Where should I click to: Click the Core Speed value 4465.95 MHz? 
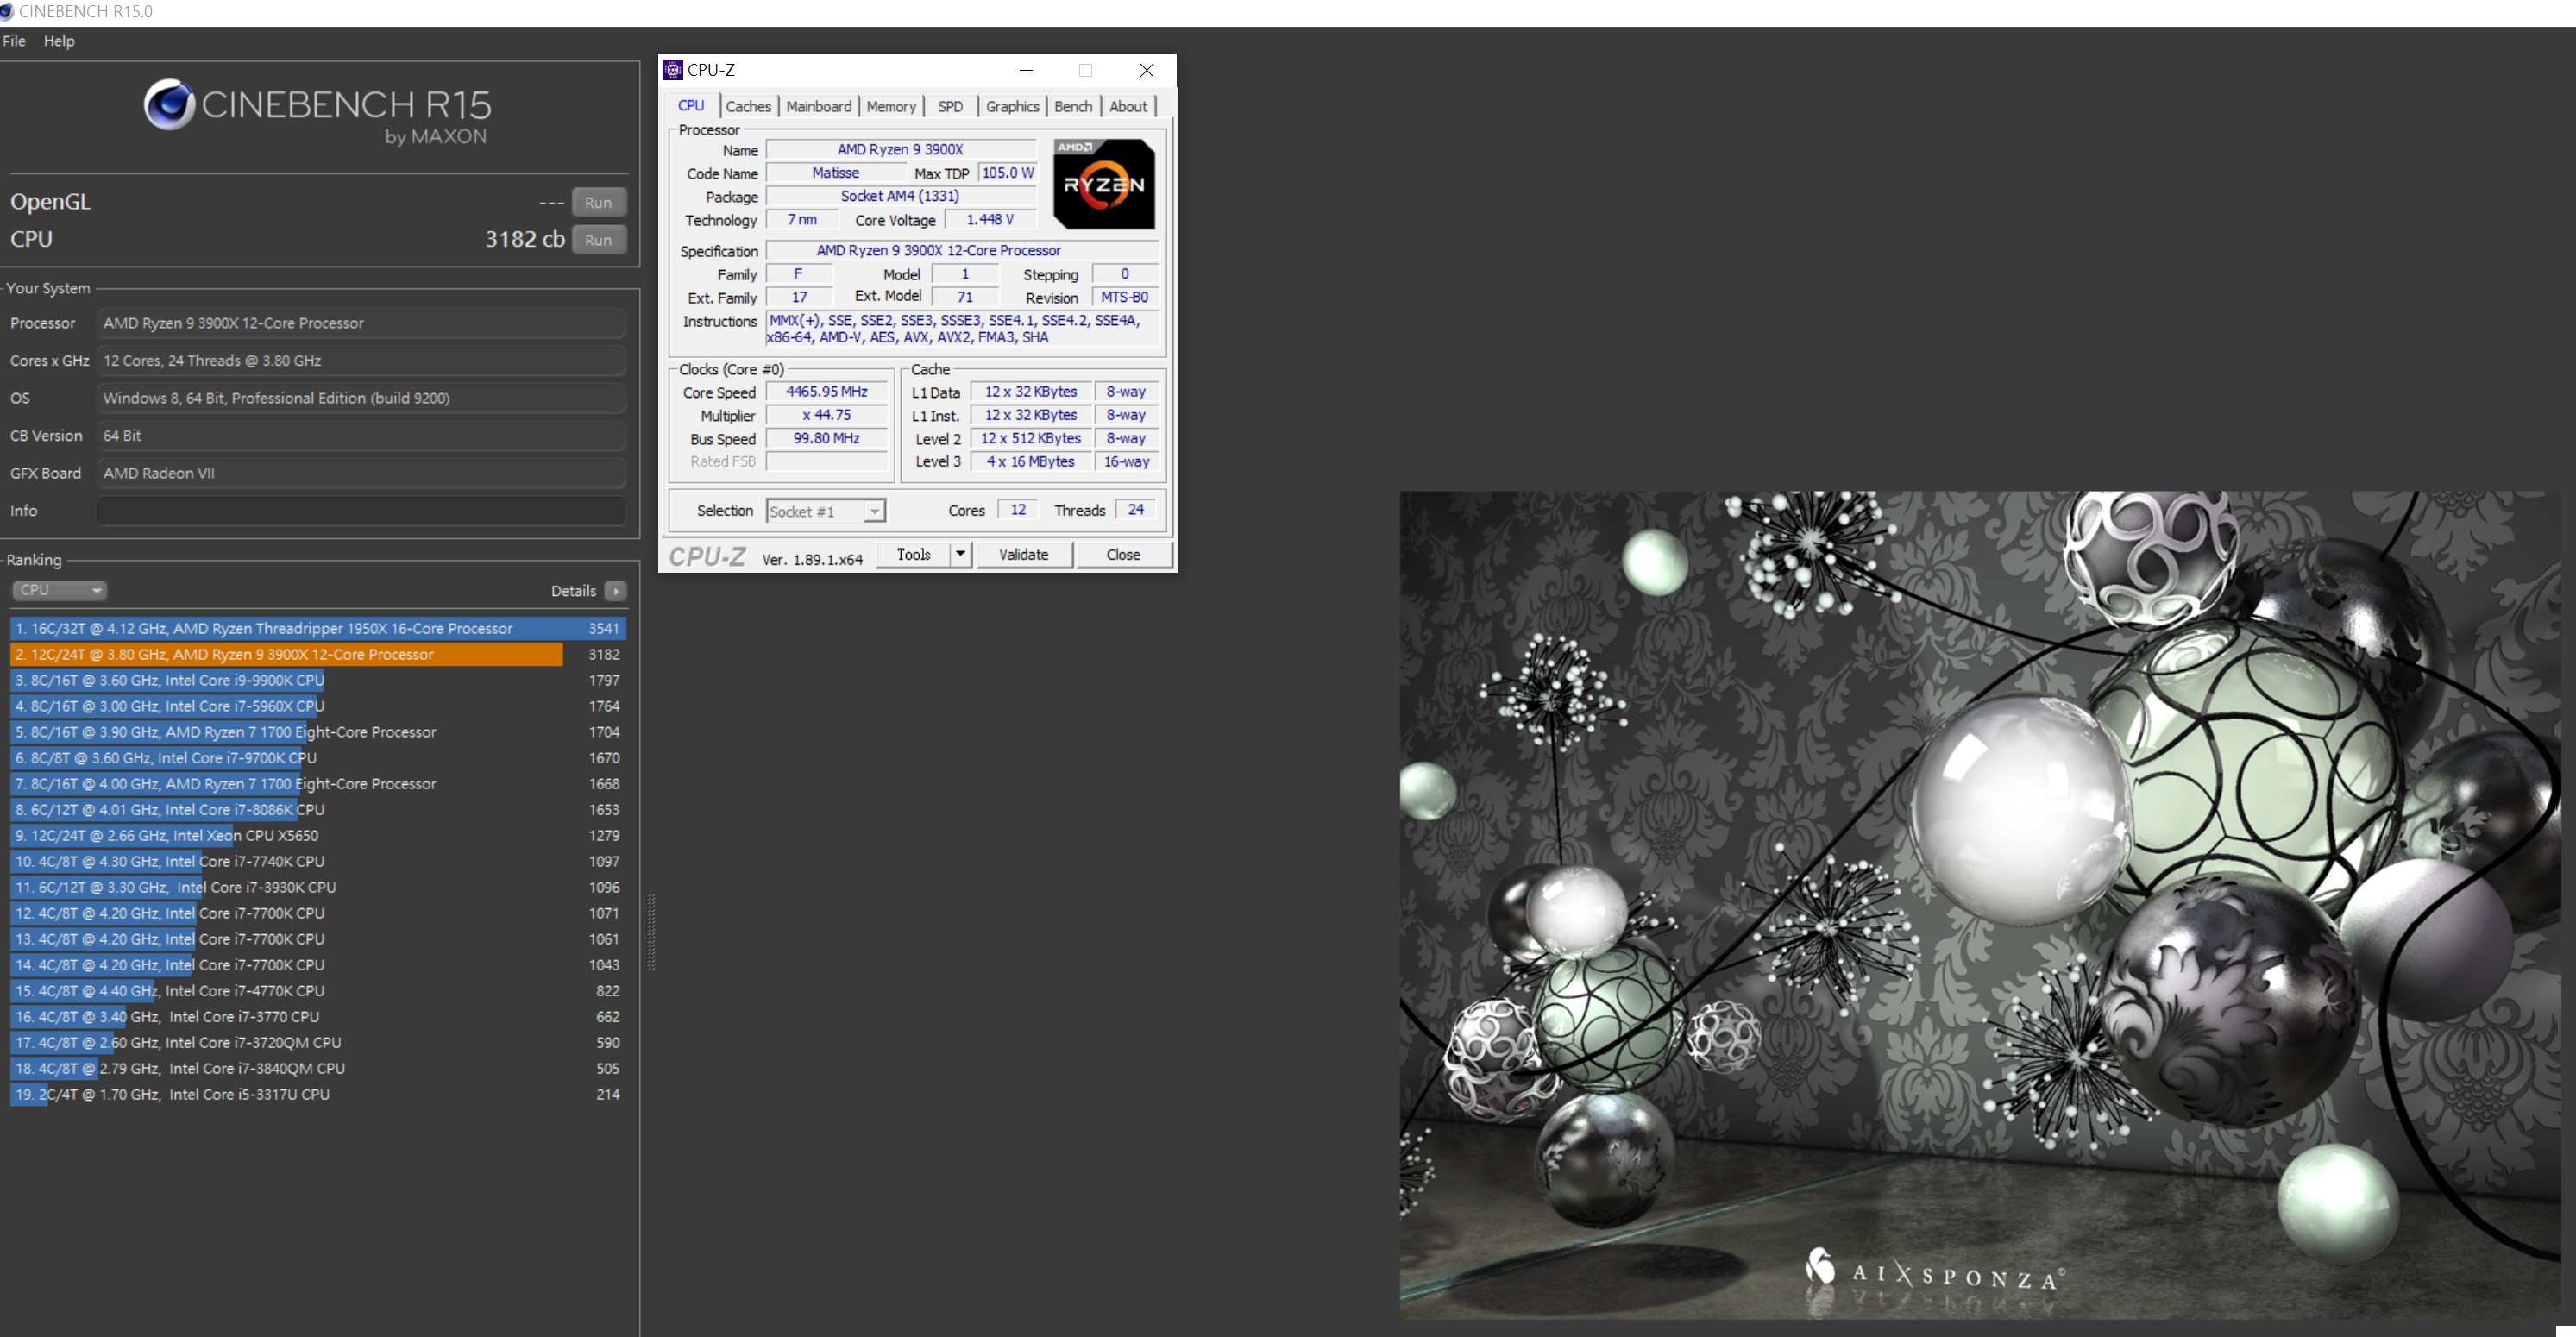826,392
